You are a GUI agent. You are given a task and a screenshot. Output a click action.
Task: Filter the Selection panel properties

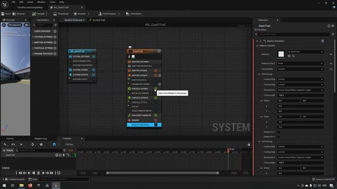(333, 34)
